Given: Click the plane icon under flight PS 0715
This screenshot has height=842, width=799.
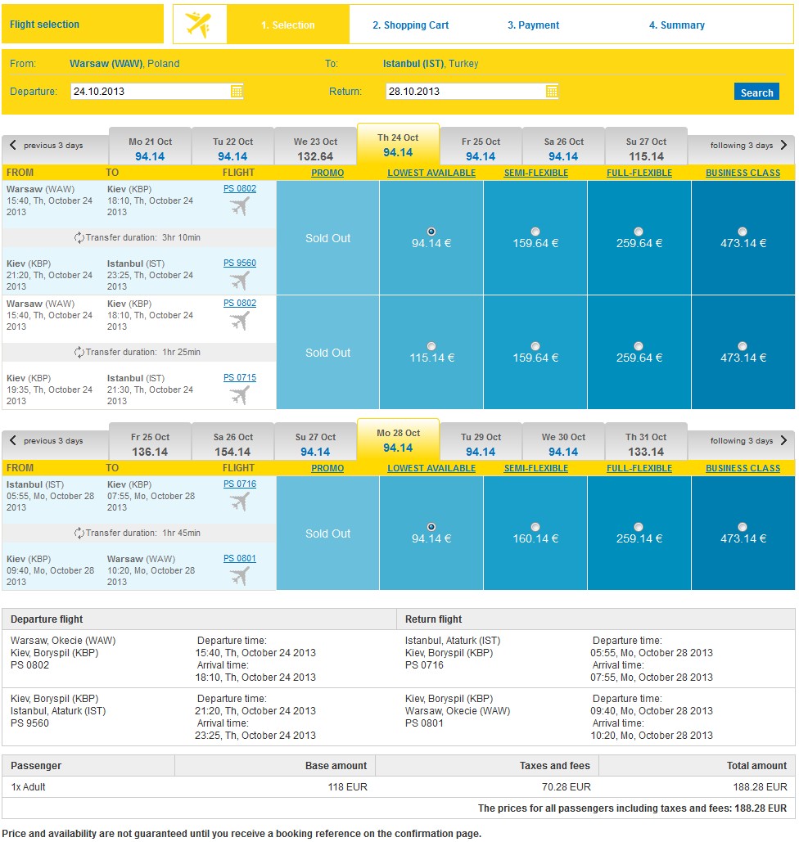Looking at the screenshot, I should click(x=240, y=396).
